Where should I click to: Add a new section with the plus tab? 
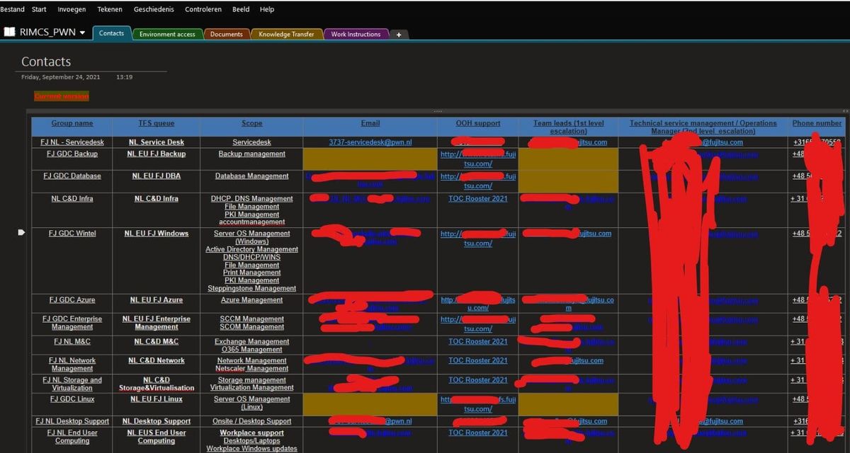tap(398, 33)
